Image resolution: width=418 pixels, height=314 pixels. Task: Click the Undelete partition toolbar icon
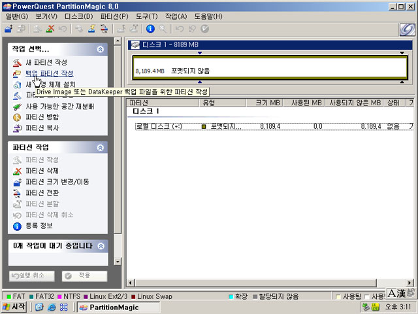click(x=63, y=29)
